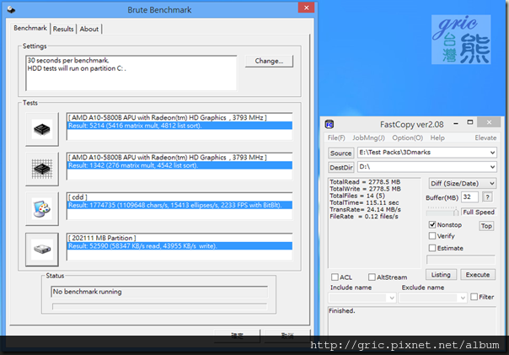Click the Source button in FastCopy
This screenshot has width=509, height=355.
tap(340, 153)
